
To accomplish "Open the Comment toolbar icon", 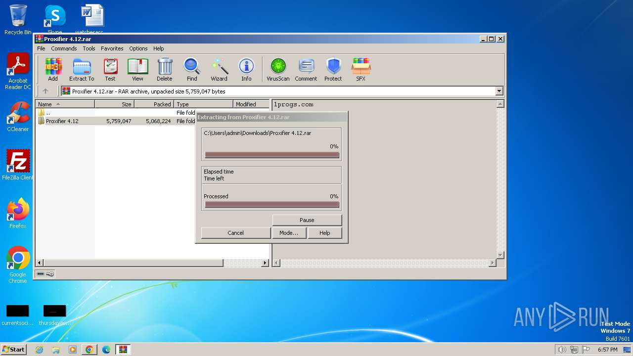I will click(306, 69).
